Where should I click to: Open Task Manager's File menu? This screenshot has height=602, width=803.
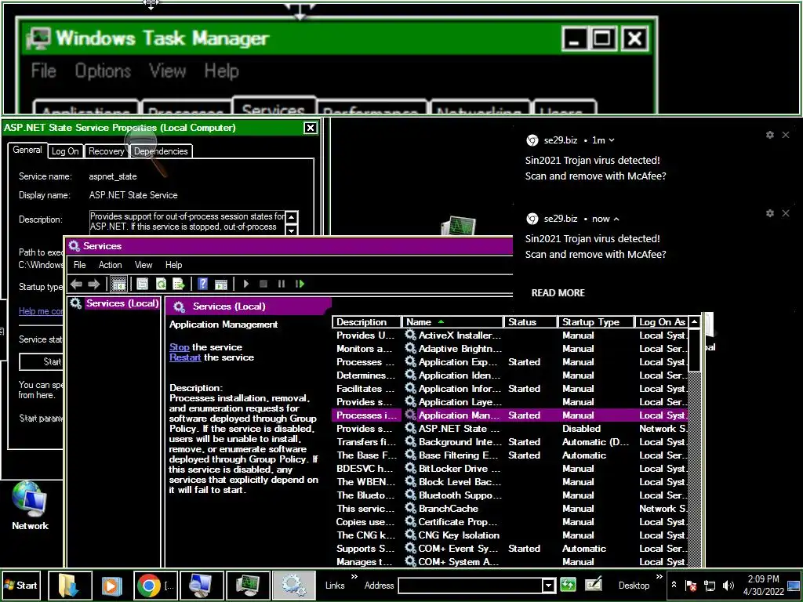[44, 71]
